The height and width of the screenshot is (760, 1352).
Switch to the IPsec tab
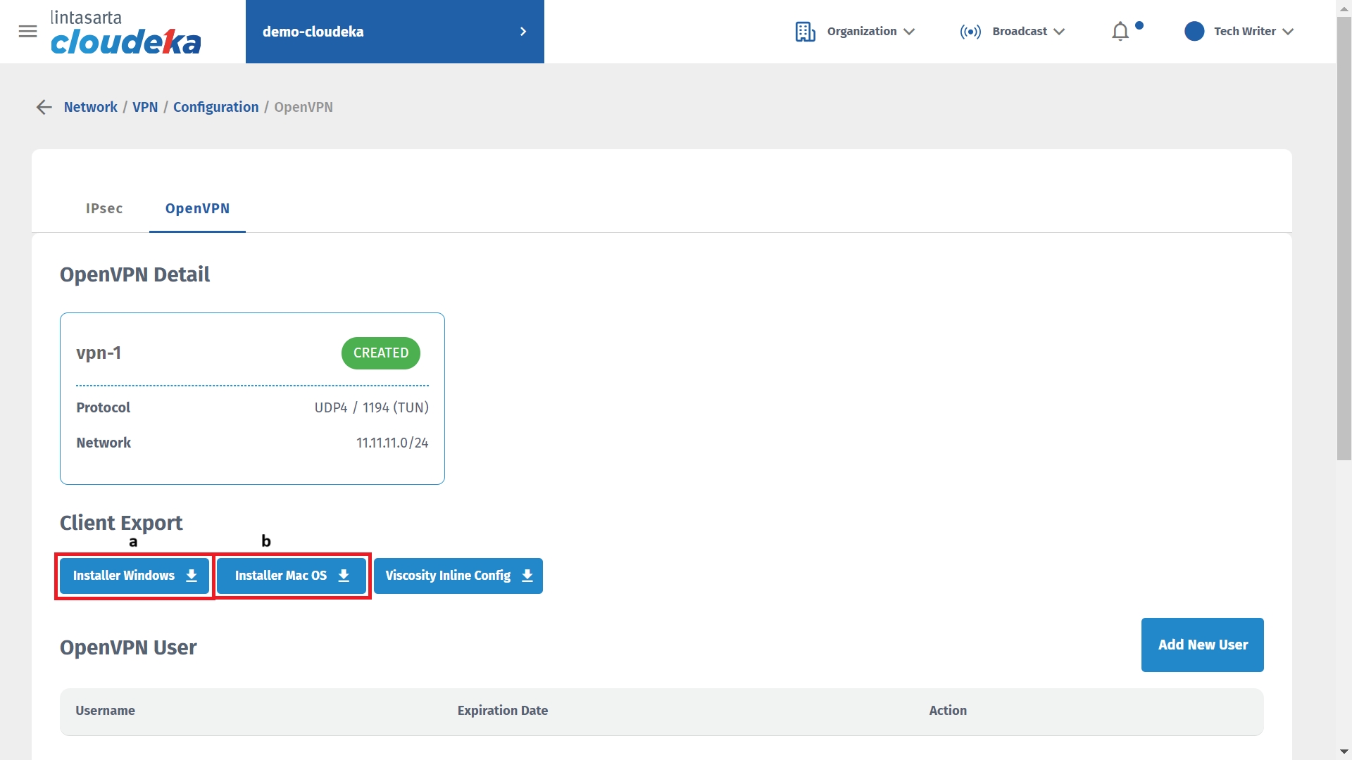[x=104, y=208]
